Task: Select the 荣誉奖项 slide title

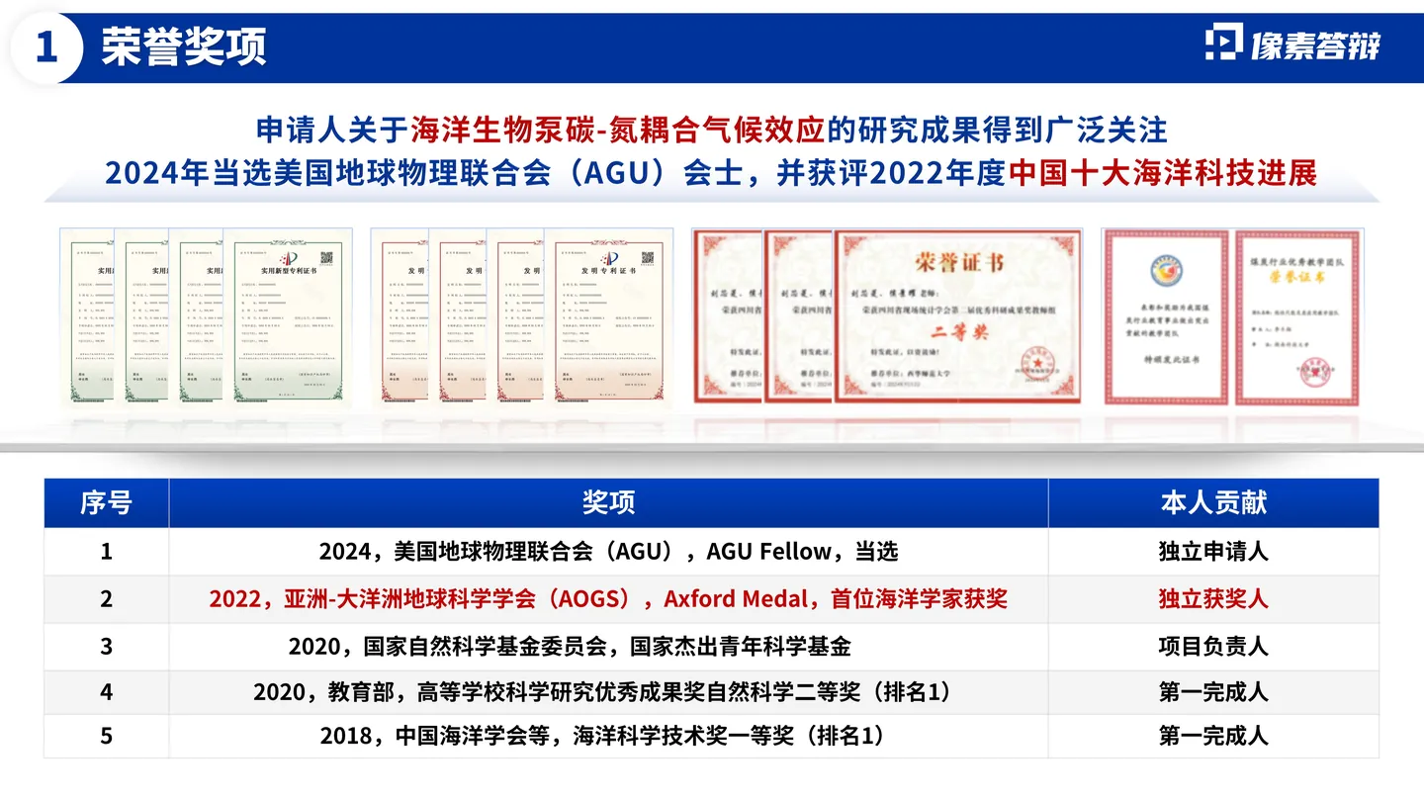Action: coord(184,47)
